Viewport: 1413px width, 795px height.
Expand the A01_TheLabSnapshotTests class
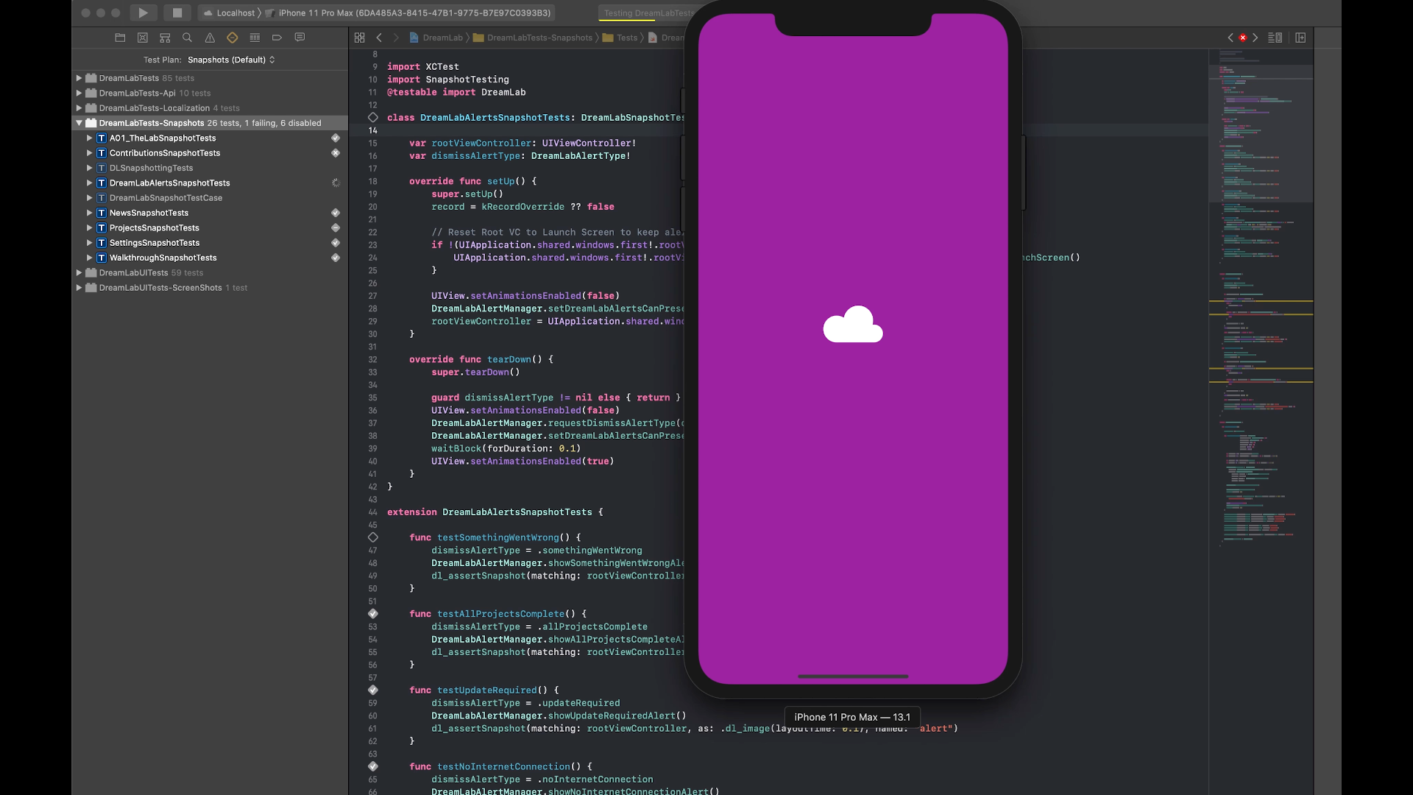89,138
